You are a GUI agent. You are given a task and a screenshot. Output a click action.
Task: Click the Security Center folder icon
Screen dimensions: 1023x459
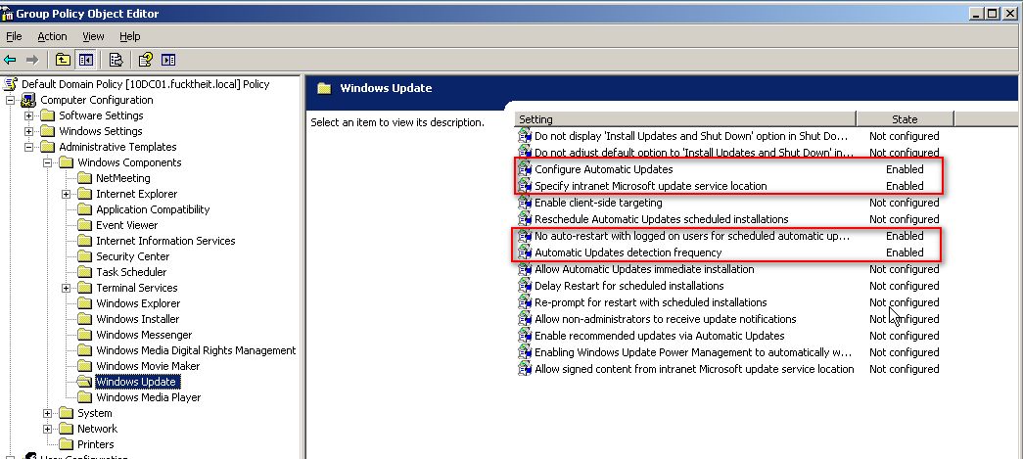pos(85,256)
